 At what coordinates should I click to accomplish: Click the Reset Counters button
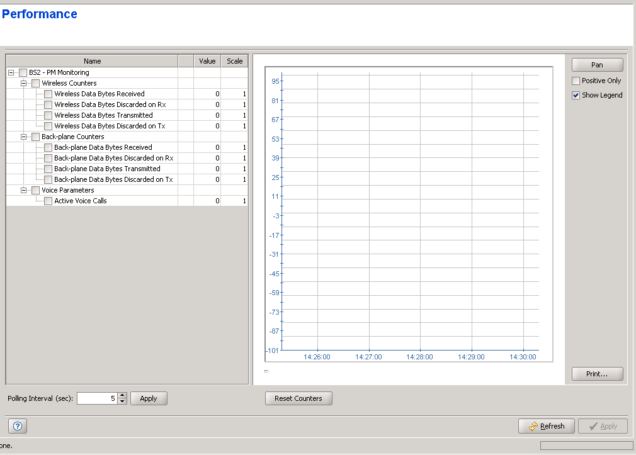[298, 398]
